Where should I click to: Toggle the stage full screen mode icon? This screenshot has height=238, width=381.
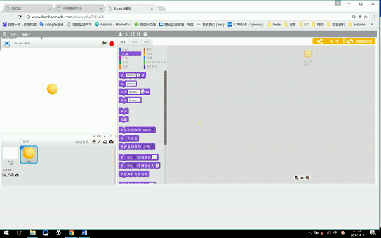pos(7,43)
